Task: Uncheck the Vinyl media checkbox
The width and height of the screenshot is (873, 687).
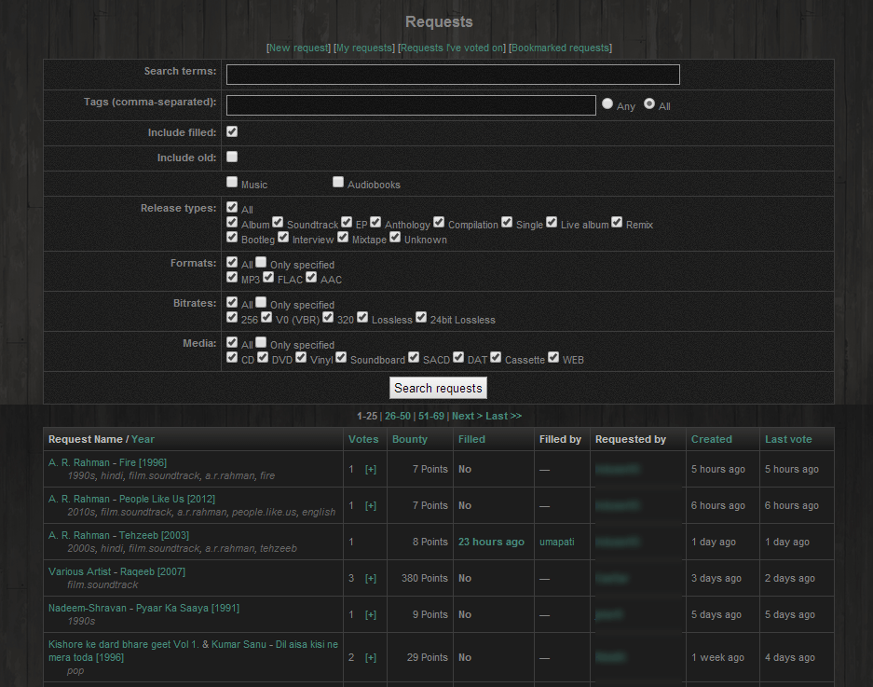Action: pyautogui.click(x=301, y=357)
